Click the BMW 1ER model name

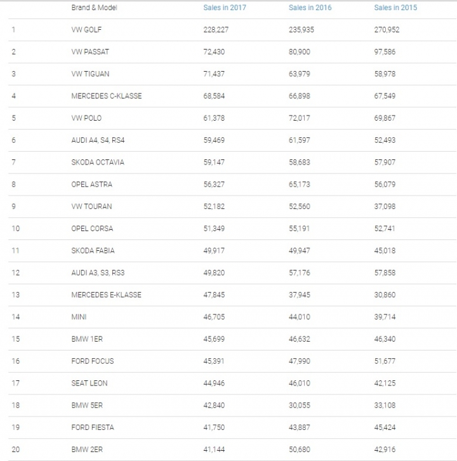tap(87, 339)
